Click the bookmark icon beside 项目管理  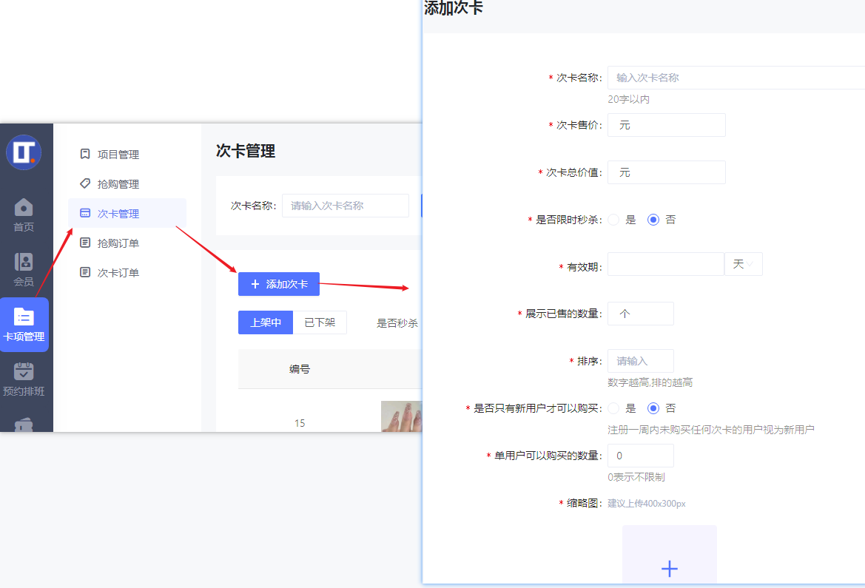(x=85, y=154)
